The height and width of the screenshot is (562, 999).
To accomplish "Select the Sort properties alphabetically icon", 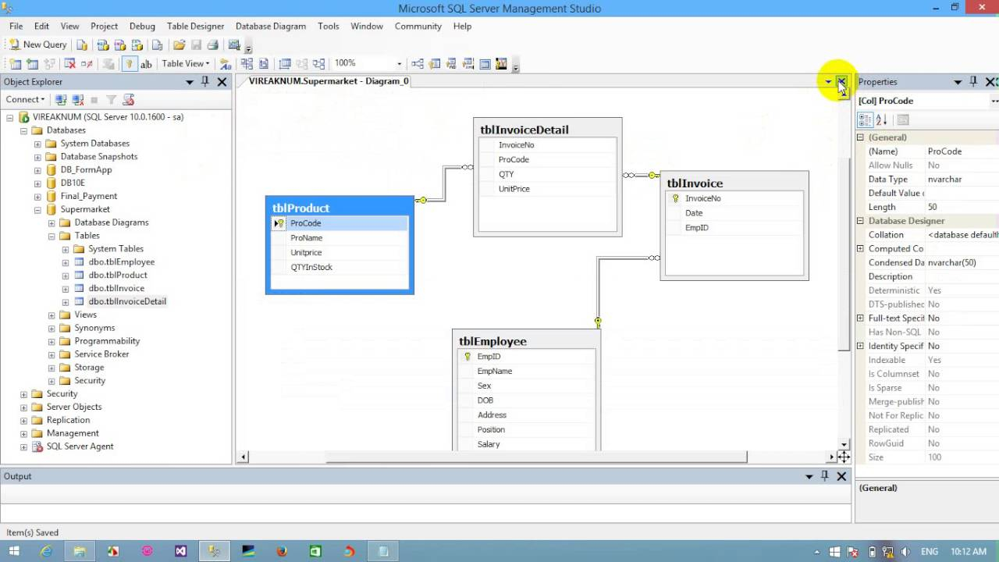I will 880,119.
